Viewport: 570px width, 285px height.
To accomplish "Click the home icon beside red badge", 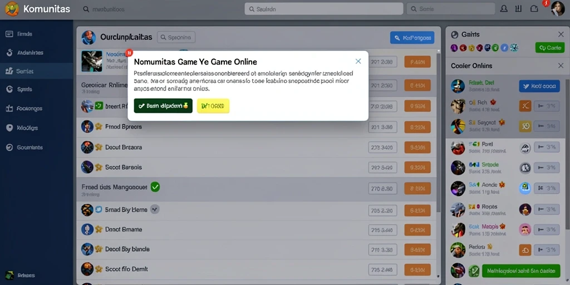I will point(534,9).
